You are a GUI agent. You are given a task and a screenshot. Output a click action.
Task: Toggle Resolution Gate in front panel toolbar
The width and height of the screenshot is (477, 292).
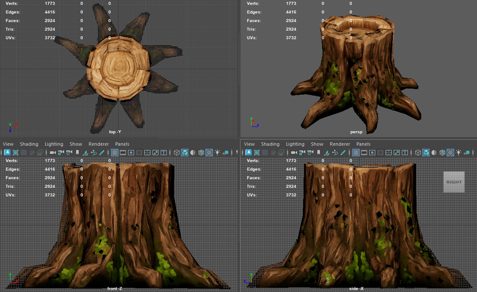(131, 153)
